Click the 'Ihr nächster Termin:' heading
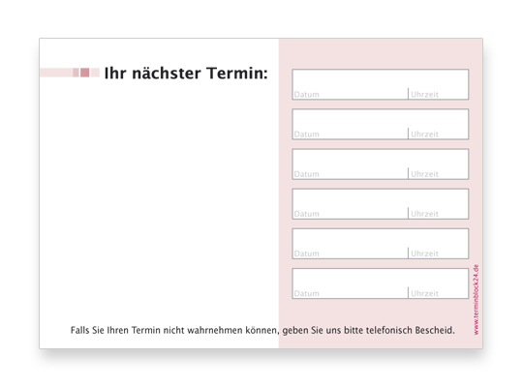 click(186, 73)
